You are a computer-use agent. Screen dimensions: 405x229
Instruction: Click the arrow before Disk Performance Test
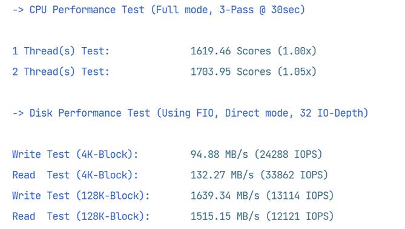[x=18, y=113]
